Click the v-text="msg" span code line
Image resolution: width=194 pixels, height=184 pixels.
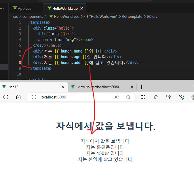pyautogui.click(x=65, y=40)
